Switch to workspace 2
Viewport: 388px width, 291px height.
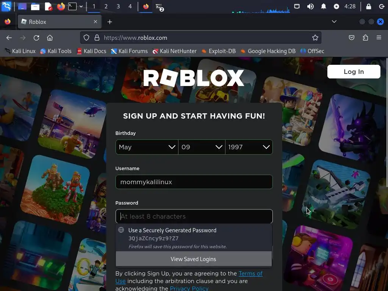pyautogui.click(x=106, y=6)
